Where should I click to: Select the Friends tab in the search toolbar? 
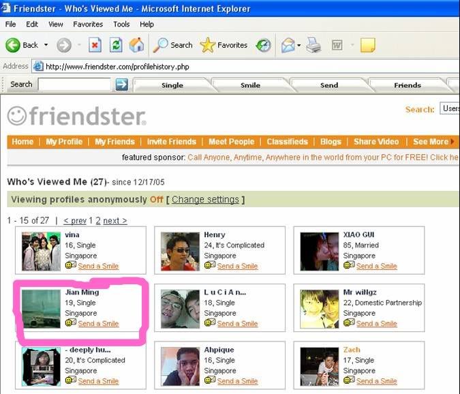click(408, 85)
